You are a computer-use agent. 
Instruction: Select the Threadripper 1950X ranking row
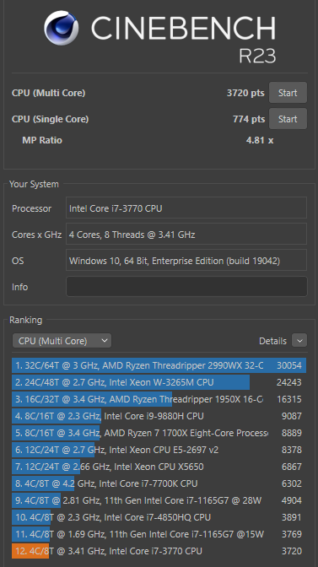click(159, 399)
